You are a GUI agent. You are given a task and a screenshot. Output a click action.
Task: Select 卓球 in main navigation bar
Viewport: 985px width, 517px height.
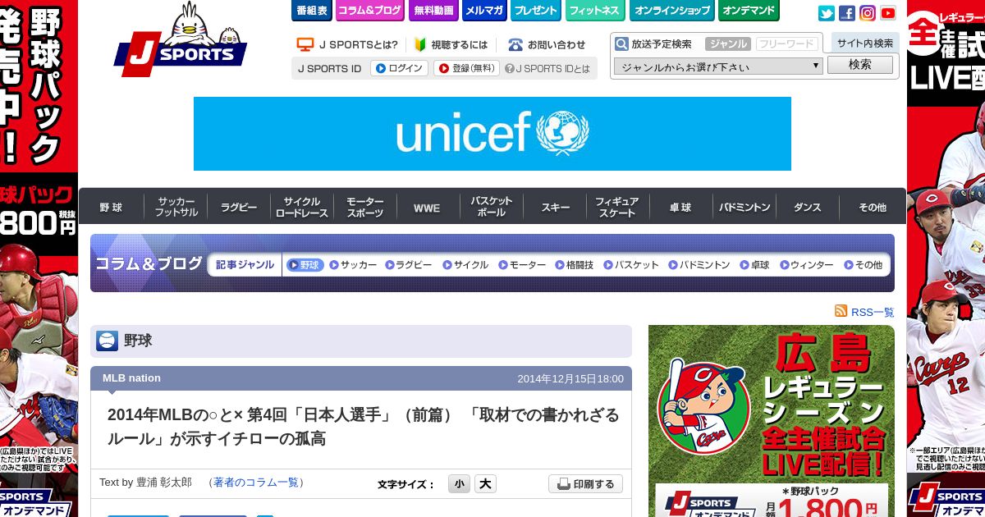[680, 207]
